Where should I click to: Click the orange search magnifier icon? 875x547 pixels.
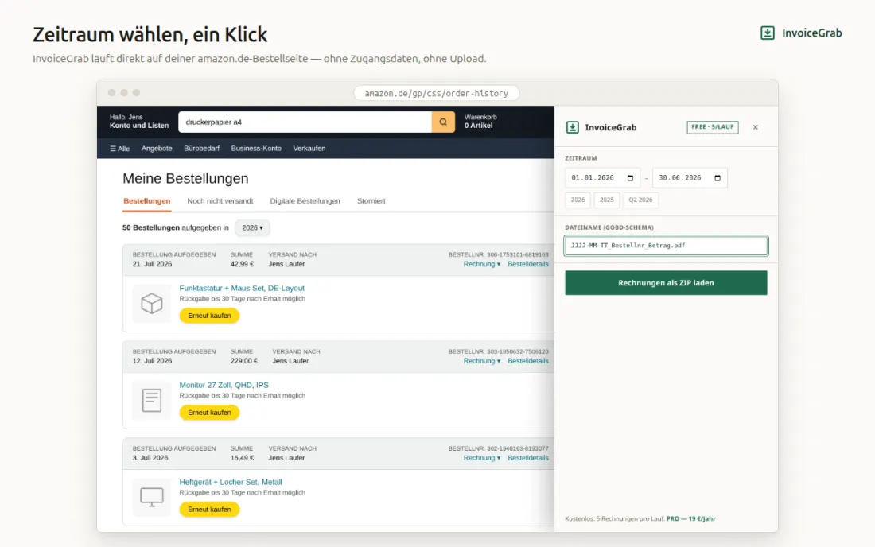(x=443, y=122)
